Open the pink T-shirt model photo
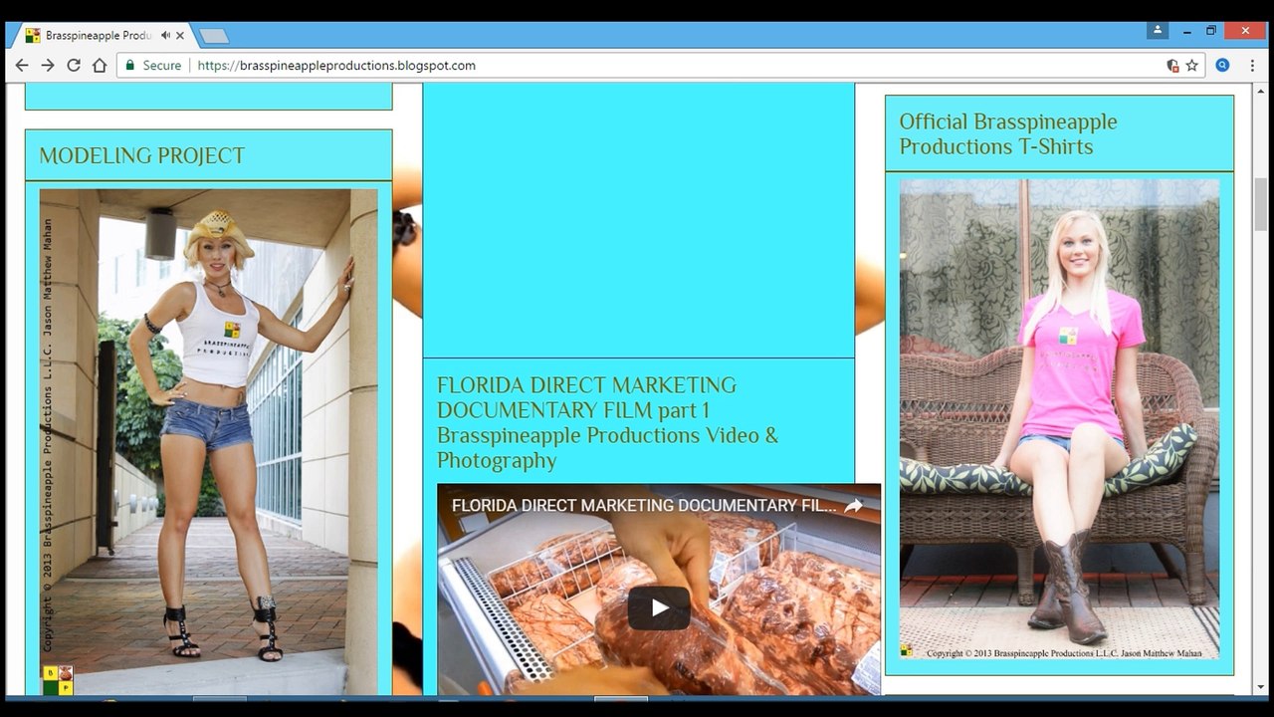Image resolution: width=1274 pixels, height=717 pixels. 1059,419
